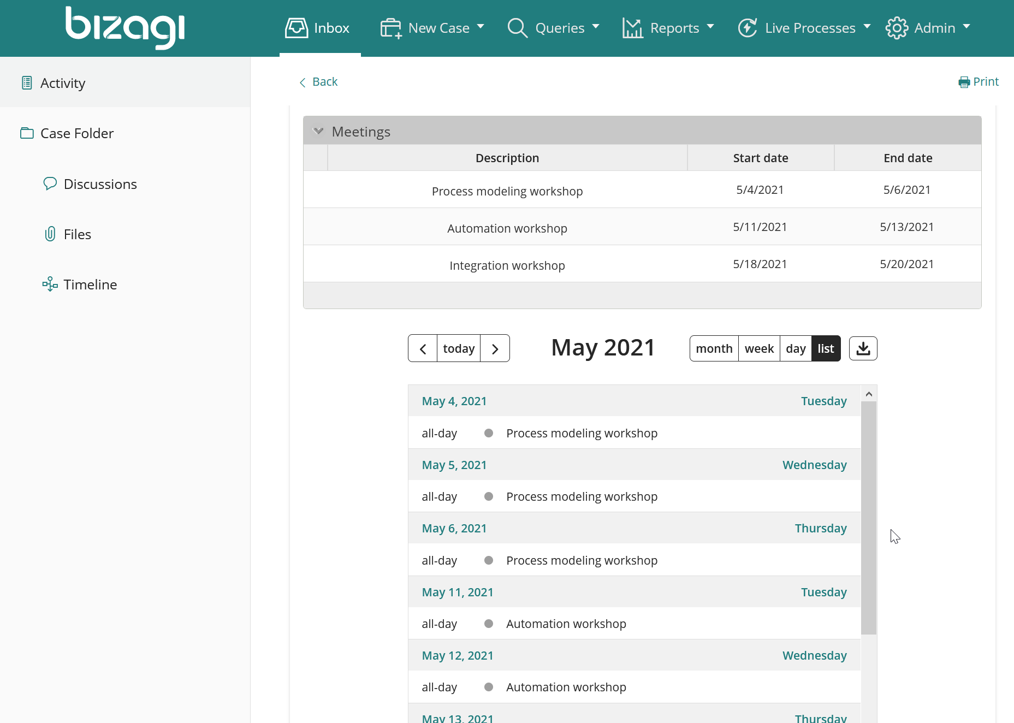Viewport: 1014px width, 723px height.
Task: Click the printer icon
Action: (x=964, y=82)
